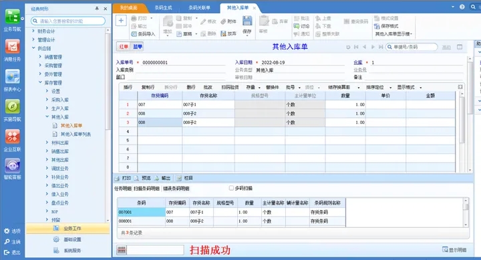Click the 智能客服 smart service icon
The image size is (481, 260).
click(x=12, y=166)
